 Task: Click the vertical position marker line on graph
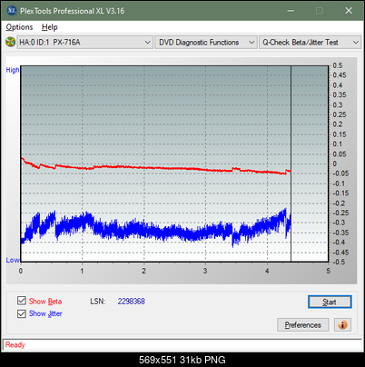[x=291, y=164]
